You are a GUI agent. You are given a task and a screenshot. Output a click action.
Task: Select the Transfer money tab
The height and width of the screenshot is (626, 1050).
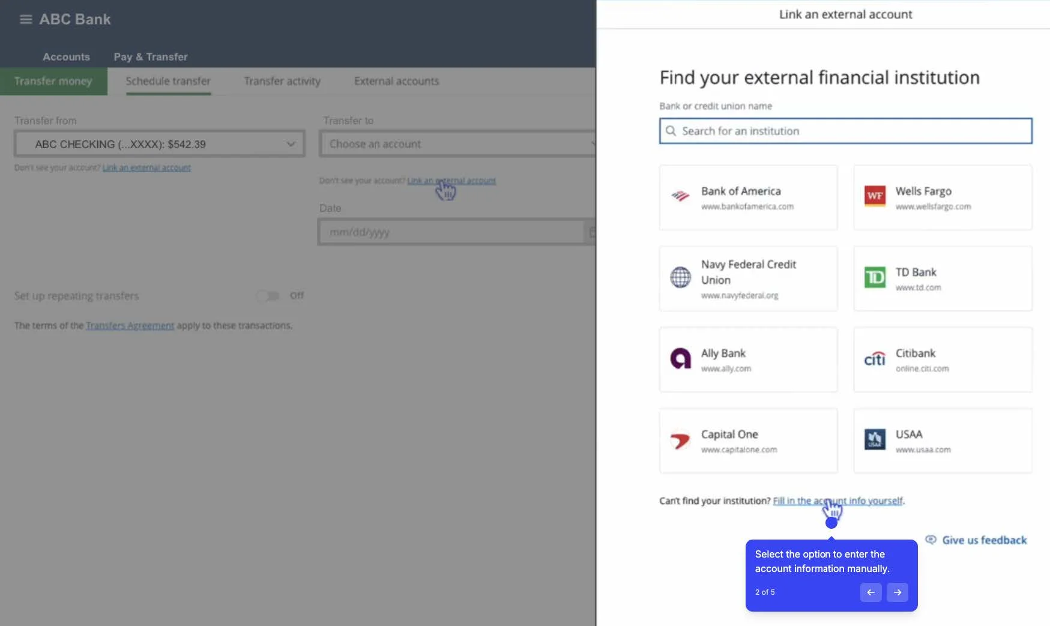53,81
